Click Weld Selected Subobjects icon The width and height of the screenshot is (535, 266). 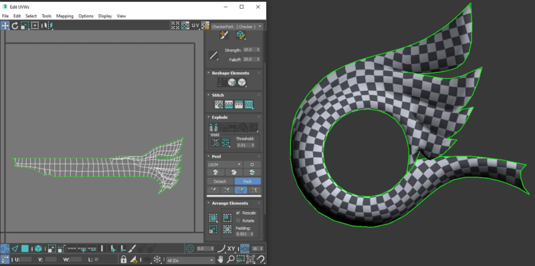[226, 143]
